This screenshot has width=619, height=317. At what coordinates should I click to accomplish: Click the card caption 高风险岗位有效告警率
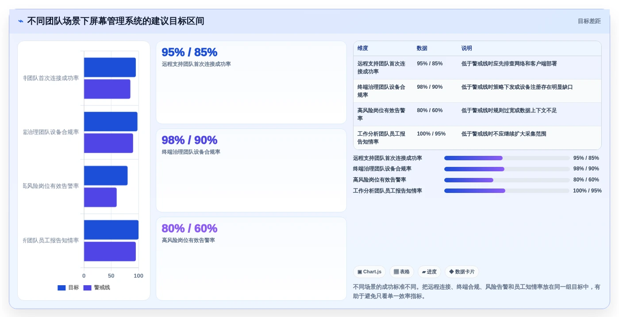point(188,240)
